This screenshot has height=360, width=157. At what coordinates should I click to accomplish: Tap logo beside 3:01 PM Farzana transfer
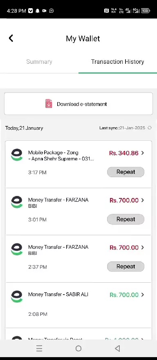17,202
